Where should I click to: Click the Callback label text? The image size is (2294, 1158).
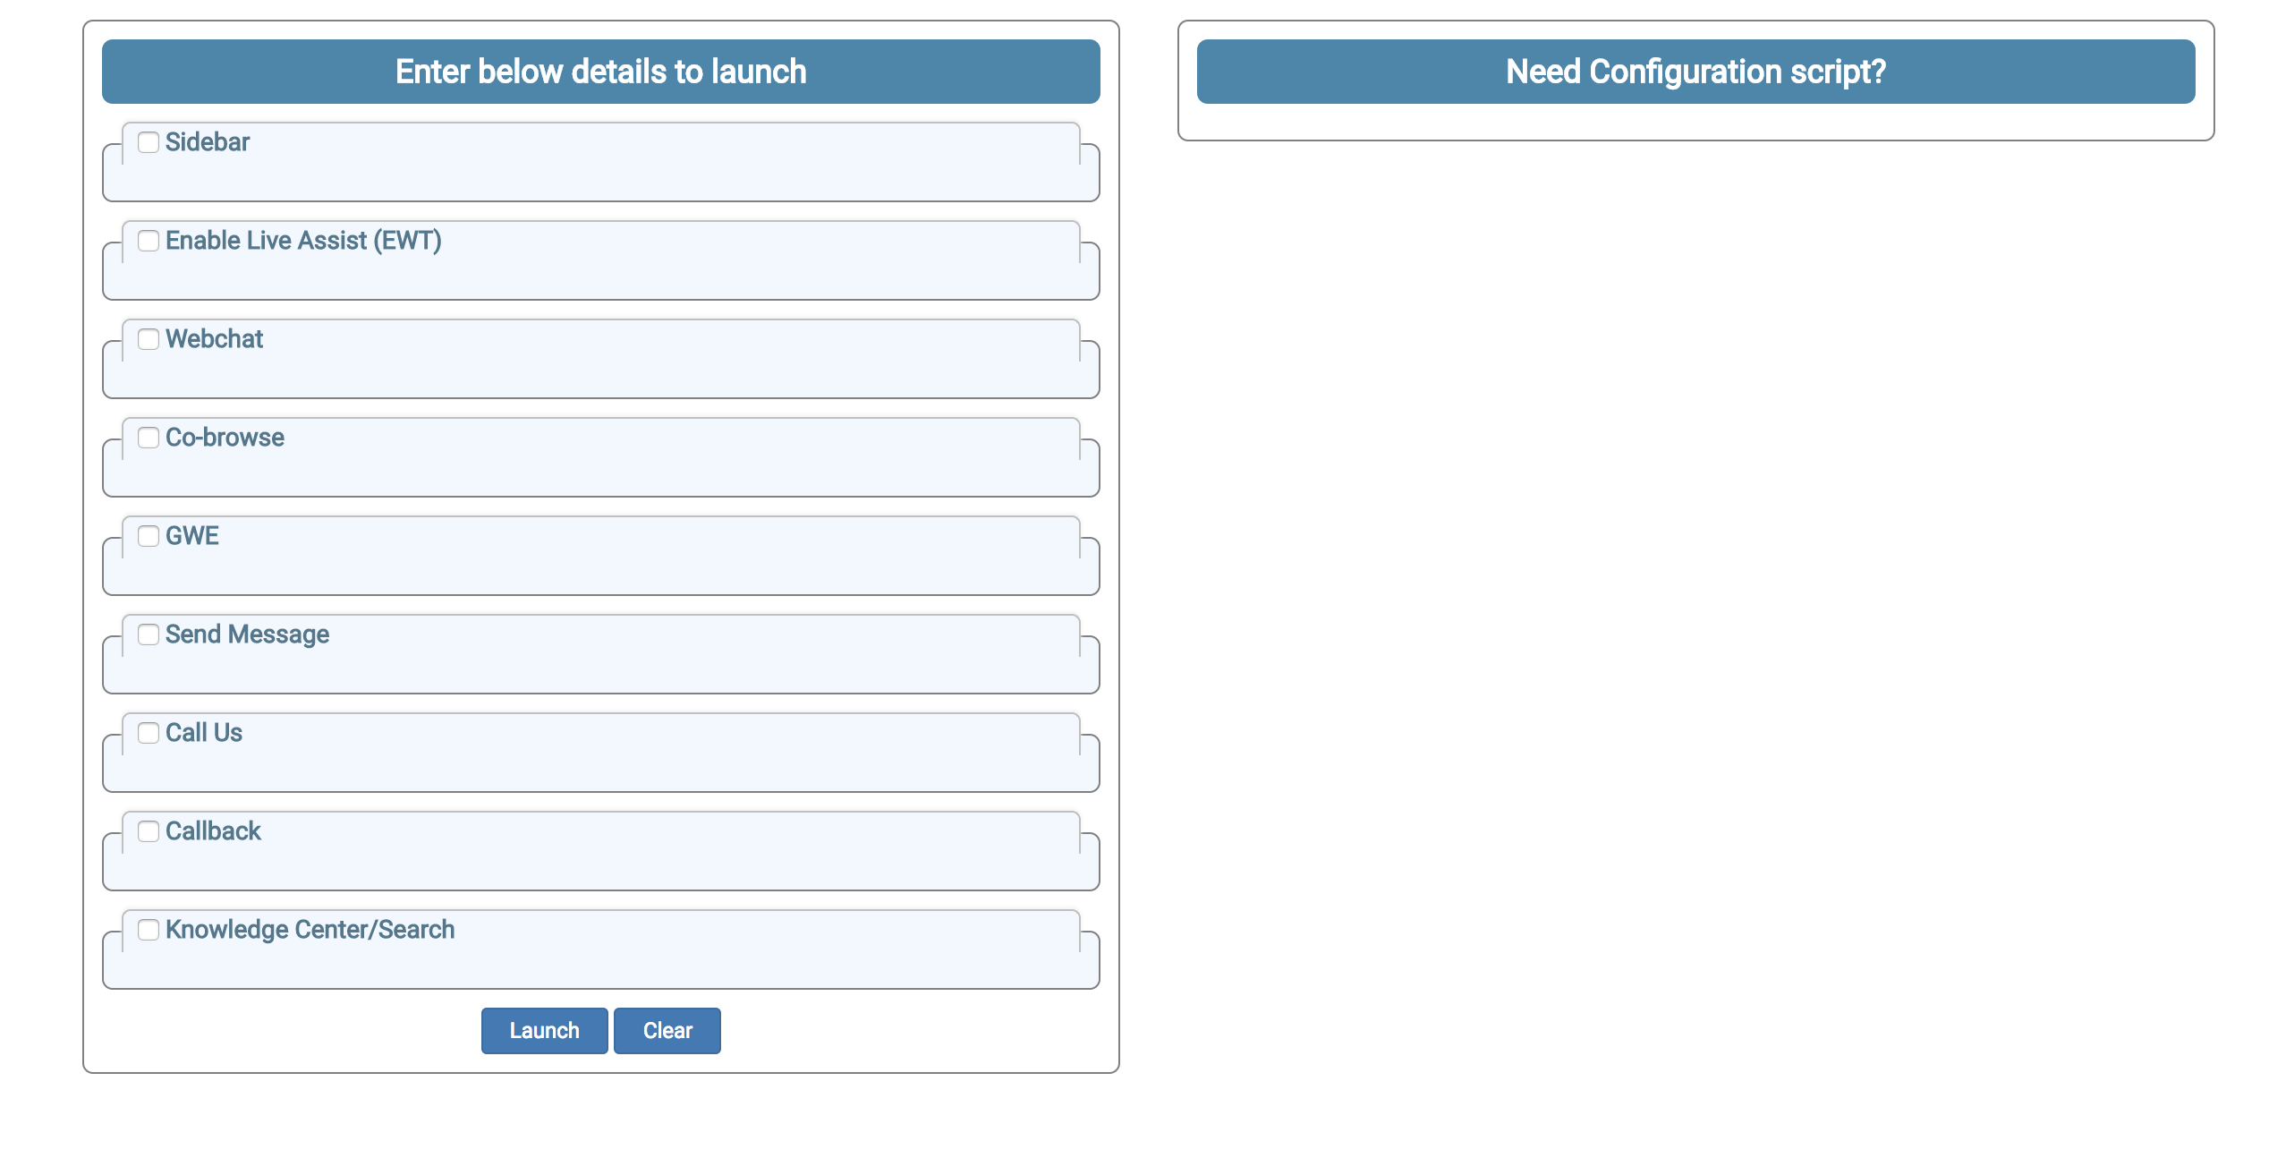213,831
